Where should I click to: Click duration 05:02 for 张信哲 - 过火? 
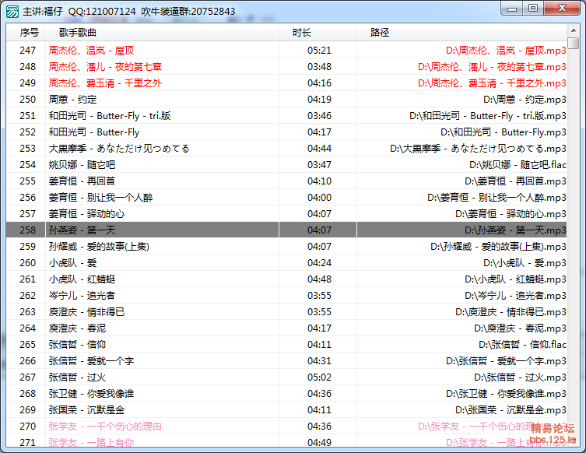319,377
